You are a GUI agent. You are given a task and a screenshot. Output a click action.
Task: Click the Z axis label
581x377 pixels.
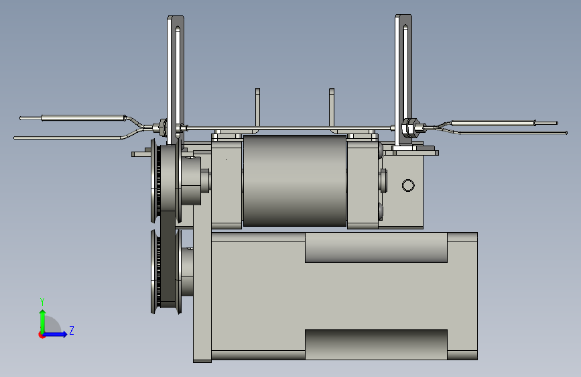[x=72, y=330]
